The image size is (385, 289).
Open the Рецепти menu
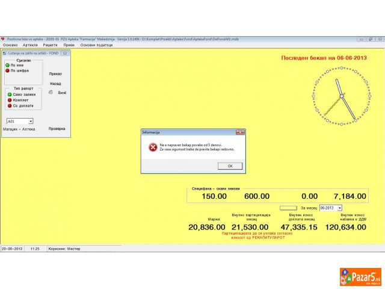click(x=51, y=45)
